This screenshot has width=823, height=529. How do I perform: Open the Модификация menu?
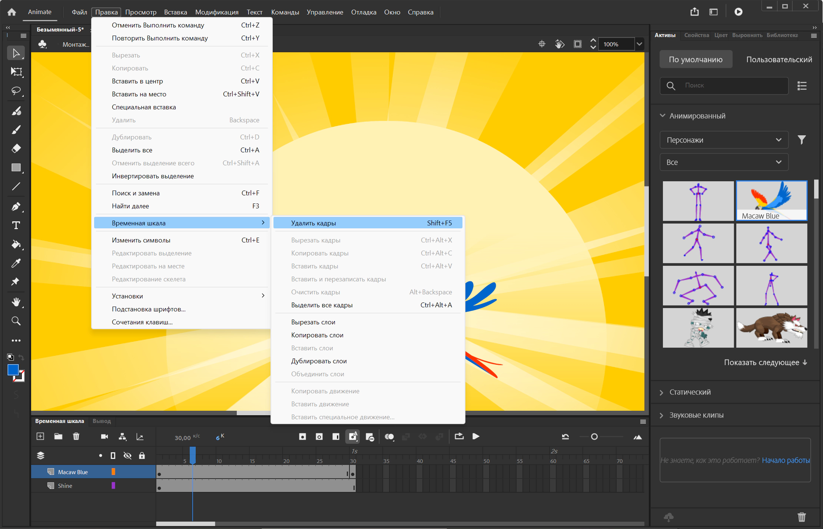(x=217, y=12)
